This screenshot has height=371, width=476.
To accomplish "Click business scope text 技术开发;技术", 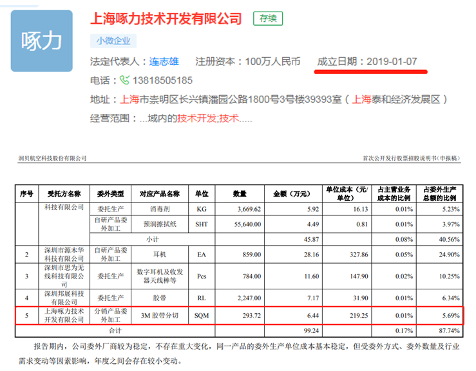I will pos(208,118).
